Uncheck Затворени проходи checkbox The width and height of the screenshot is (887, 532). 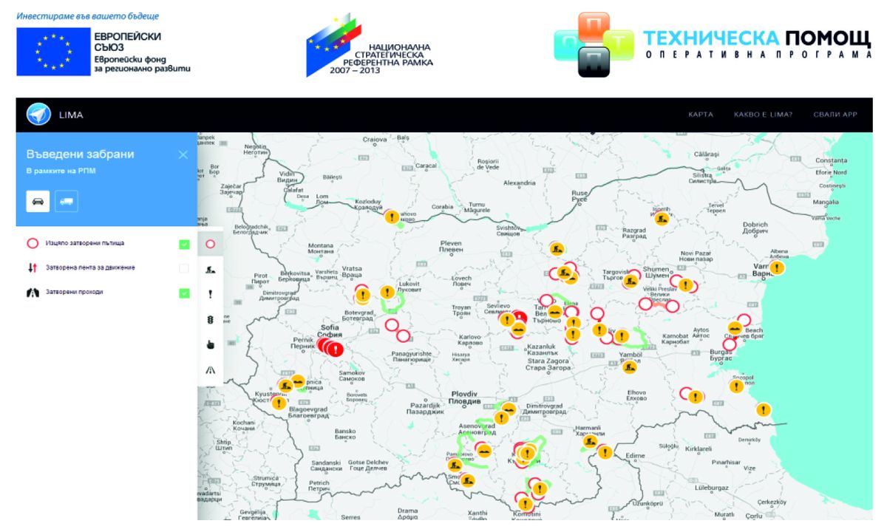(x=184, y=293)
